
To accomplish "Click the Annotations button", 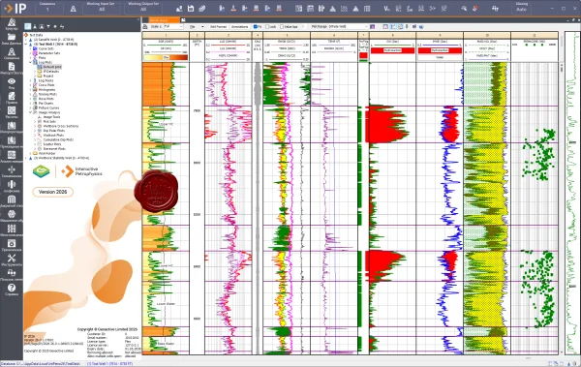I will 240,27.
